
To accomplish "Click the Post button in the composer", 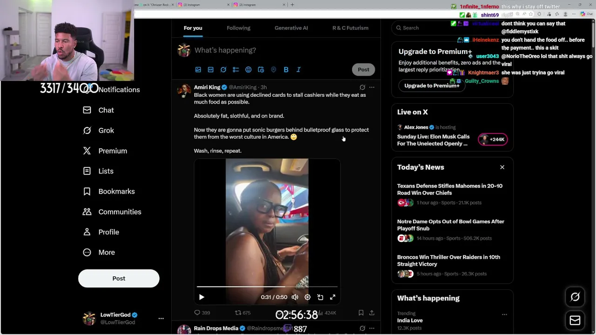I will click(363, 70).
